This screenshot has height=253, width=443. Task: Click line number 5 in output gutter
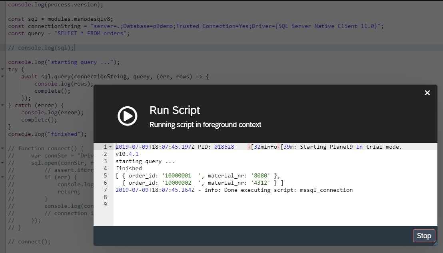point(106,175)
